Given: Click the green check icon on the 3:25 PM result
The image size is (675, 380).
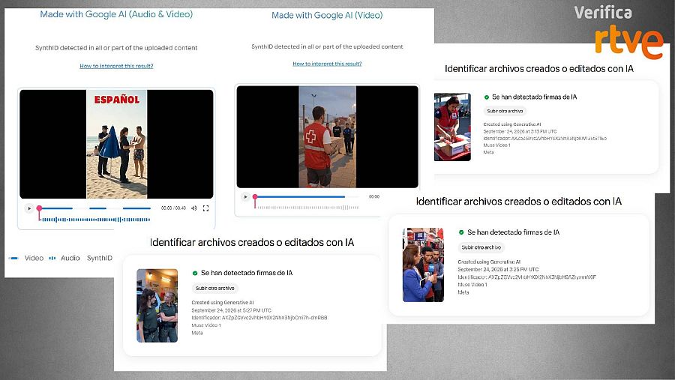Looking at the screenshot, I should pos(461,232).
